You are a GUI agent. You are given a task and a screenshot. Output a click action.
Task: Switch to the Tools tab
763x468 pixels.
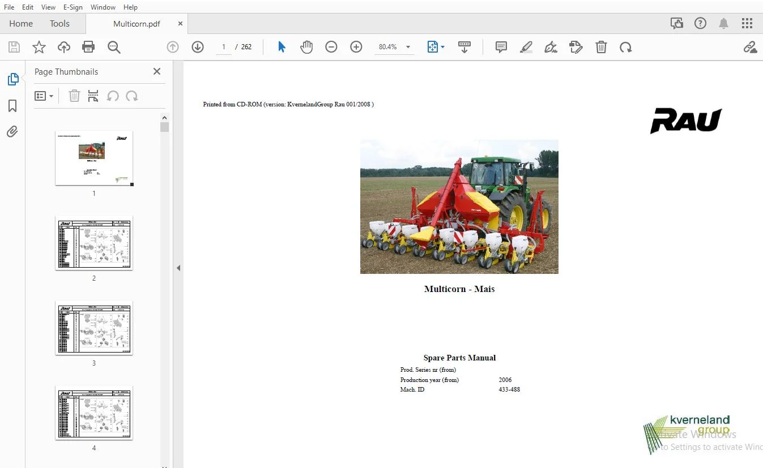coord(59,24)
